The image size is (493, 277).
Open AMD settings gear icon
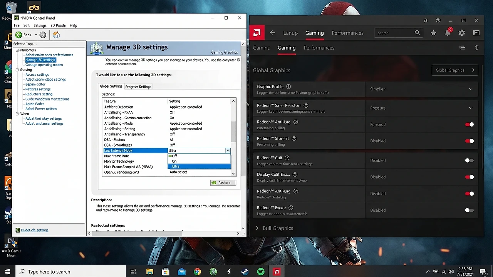462,33
